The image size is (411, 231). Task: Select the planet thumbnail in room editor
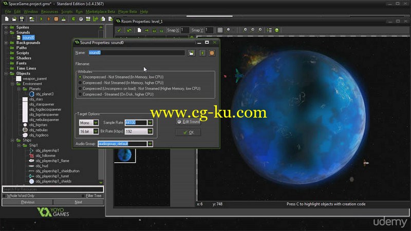click(x=125, y=156)
